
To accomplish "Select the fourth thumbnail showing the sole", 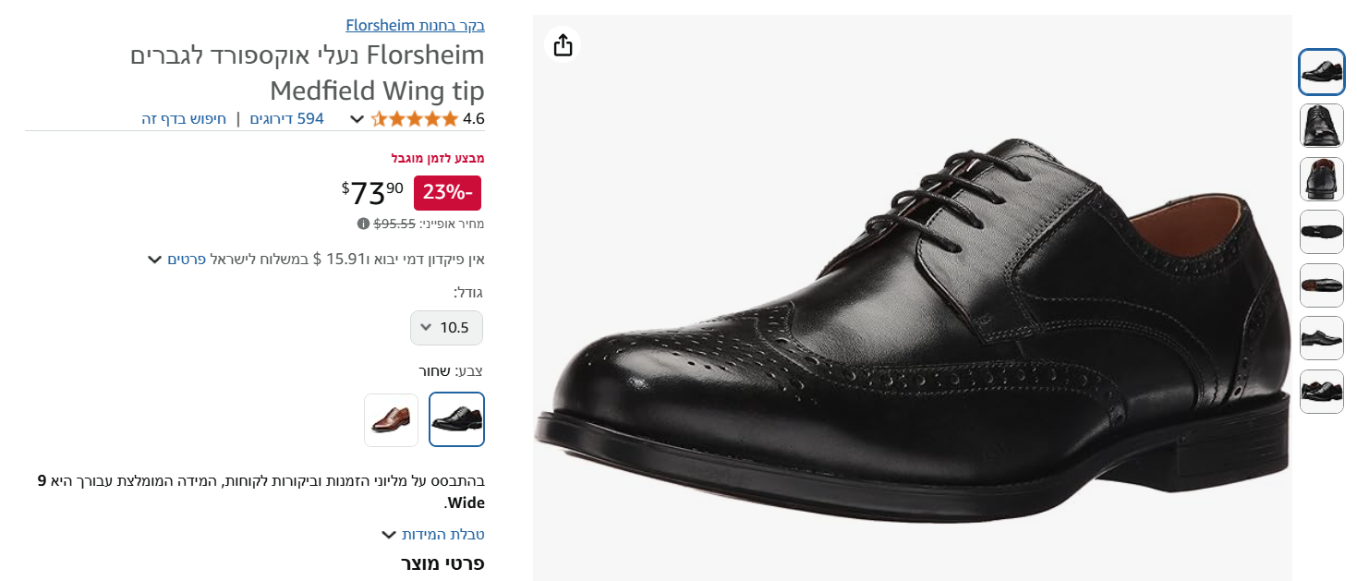I will 1321,232.
